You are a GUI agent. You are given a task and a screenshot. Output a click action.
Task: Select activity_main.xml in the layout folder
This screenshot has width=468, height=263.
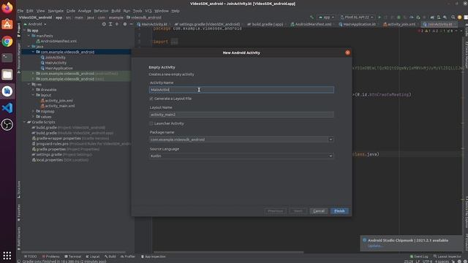pyautogui.click(x=57, y=106)
